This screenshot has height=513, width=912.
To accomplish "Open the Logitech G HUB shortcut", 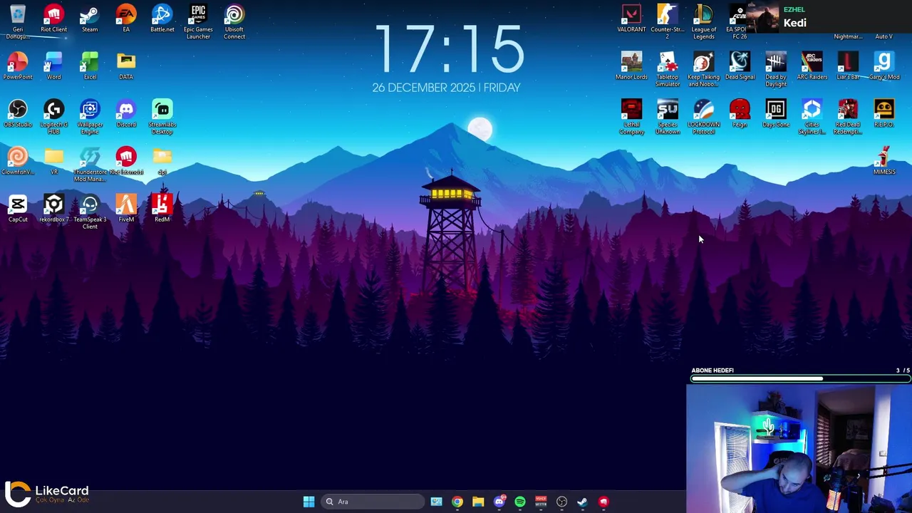I will [53, 117].
